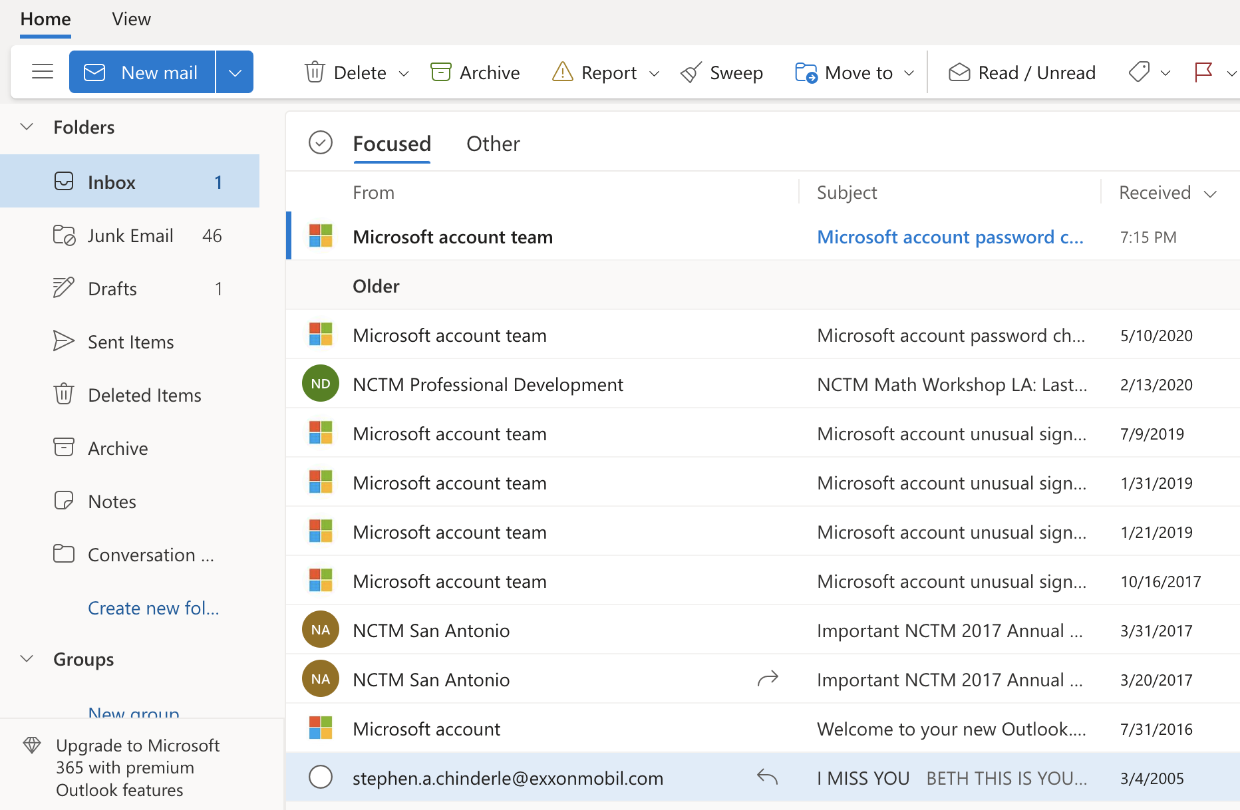Open the Junk Email folder
This screenshot has width=1240, height=810.
coord(130,235)
